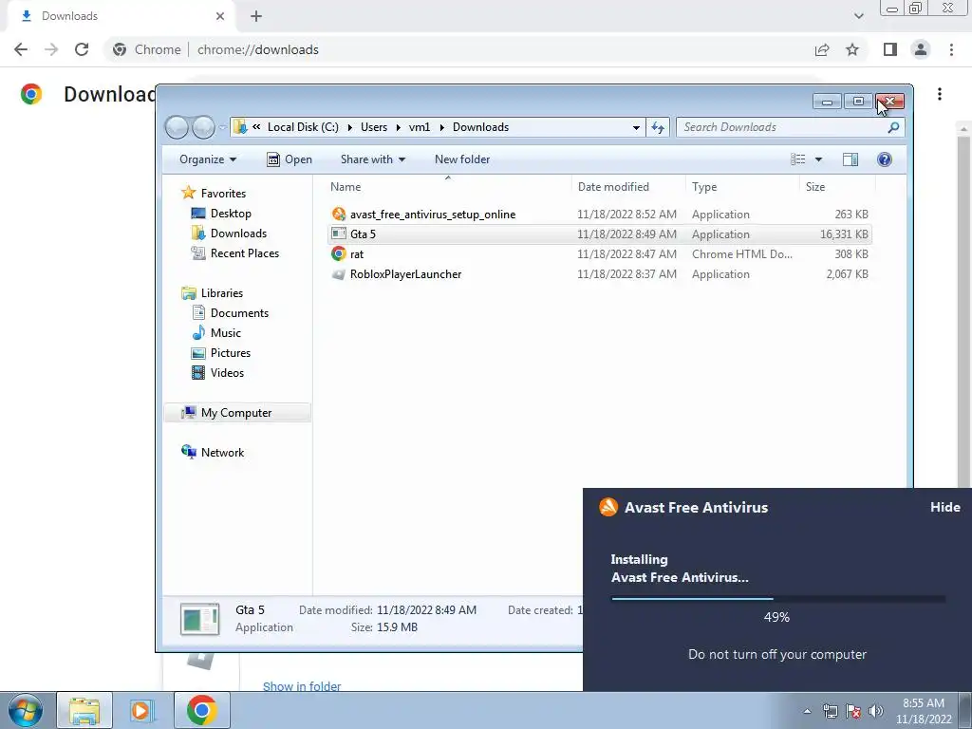Open Videos library

coord(227,372)
